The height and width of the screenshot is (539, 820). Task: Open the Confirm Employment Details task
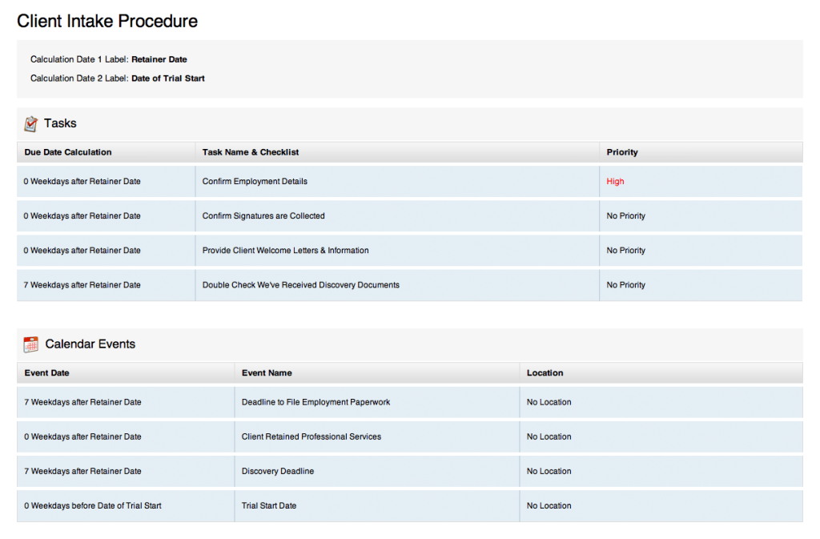click(255, 182)
